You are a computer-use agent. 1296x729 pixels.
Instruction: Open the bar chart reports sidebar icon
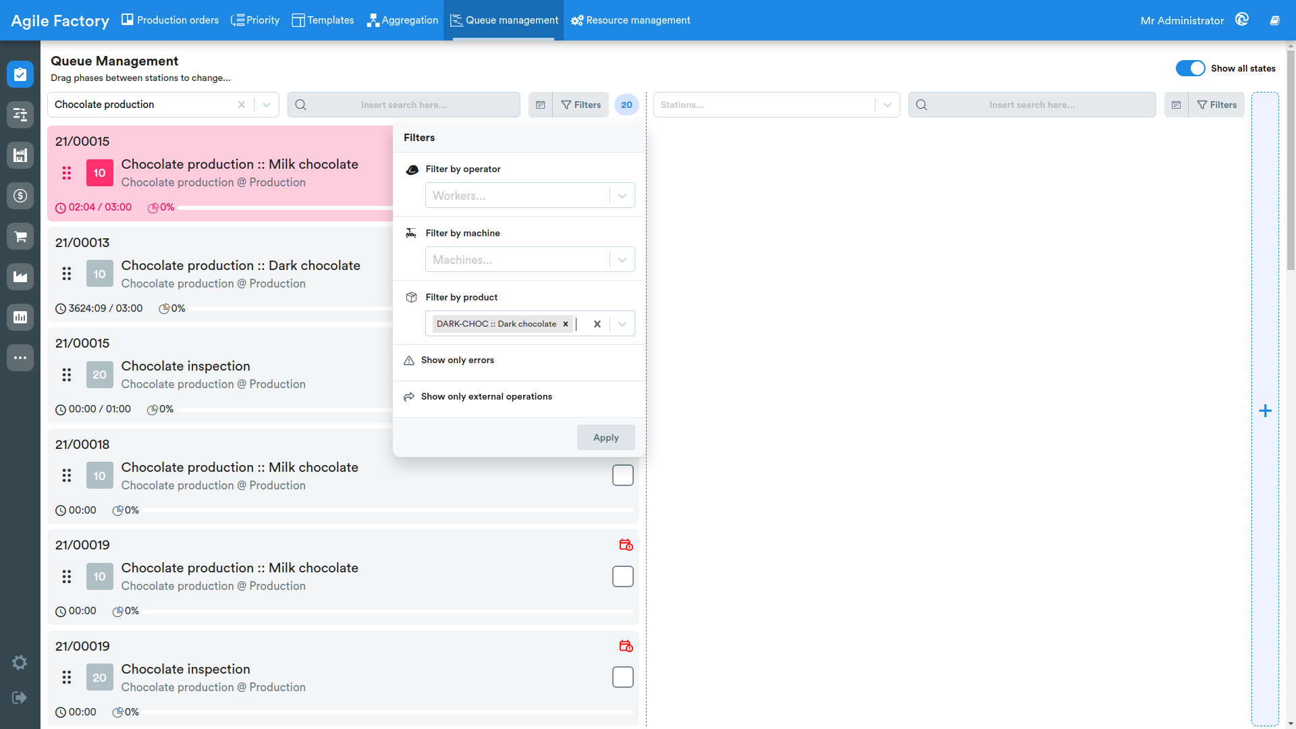click(20, 317)
